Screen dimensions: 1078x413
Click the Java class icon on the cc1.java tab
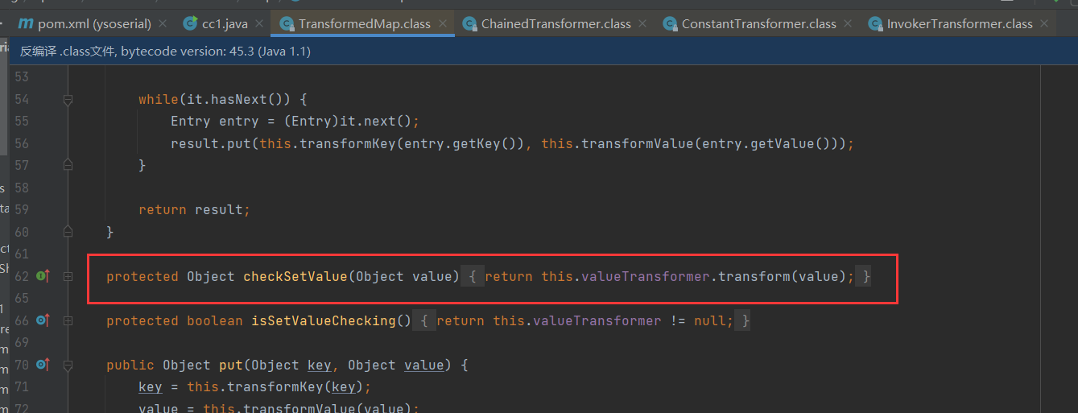click(191, 23)
